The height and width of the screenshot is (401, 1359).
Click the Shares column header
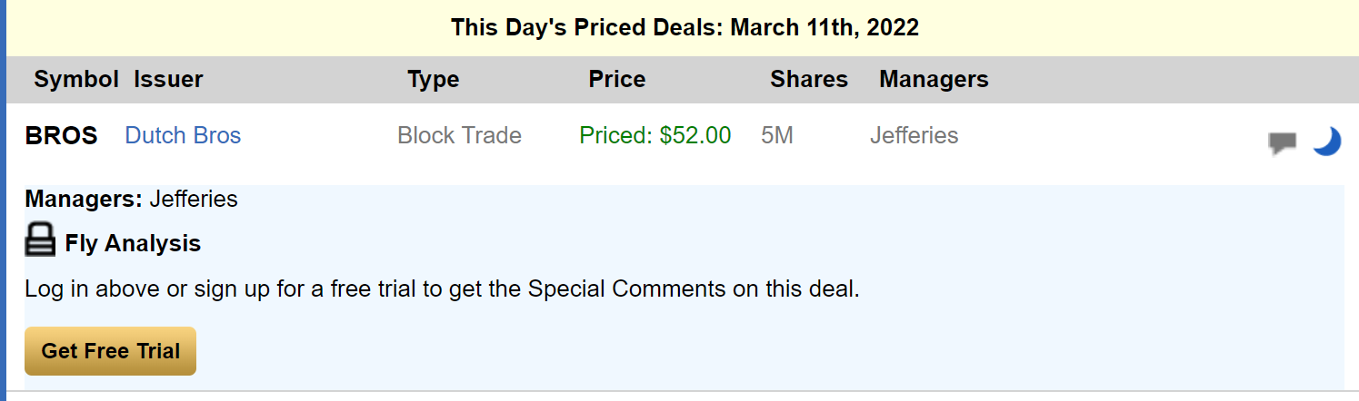pyautogui.click(x=809, y=80)
